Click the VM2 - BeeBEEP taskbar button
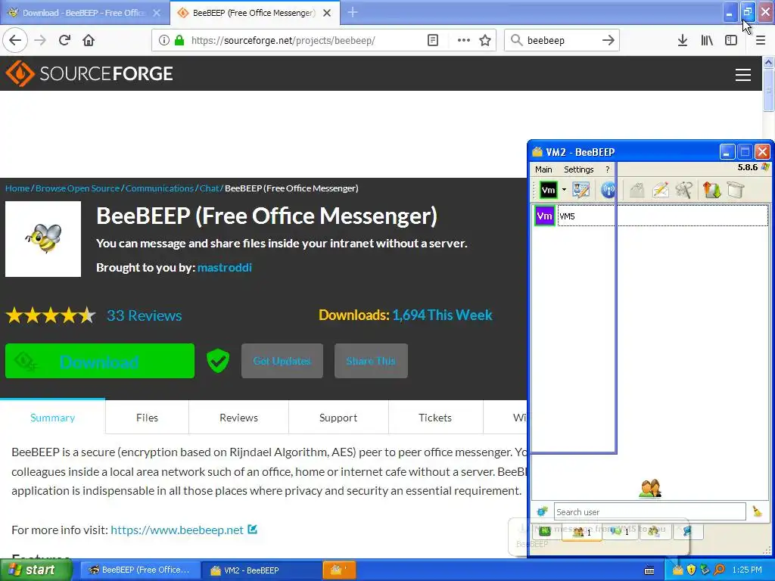This screenshot has height=581, width=775. point(260,570)
